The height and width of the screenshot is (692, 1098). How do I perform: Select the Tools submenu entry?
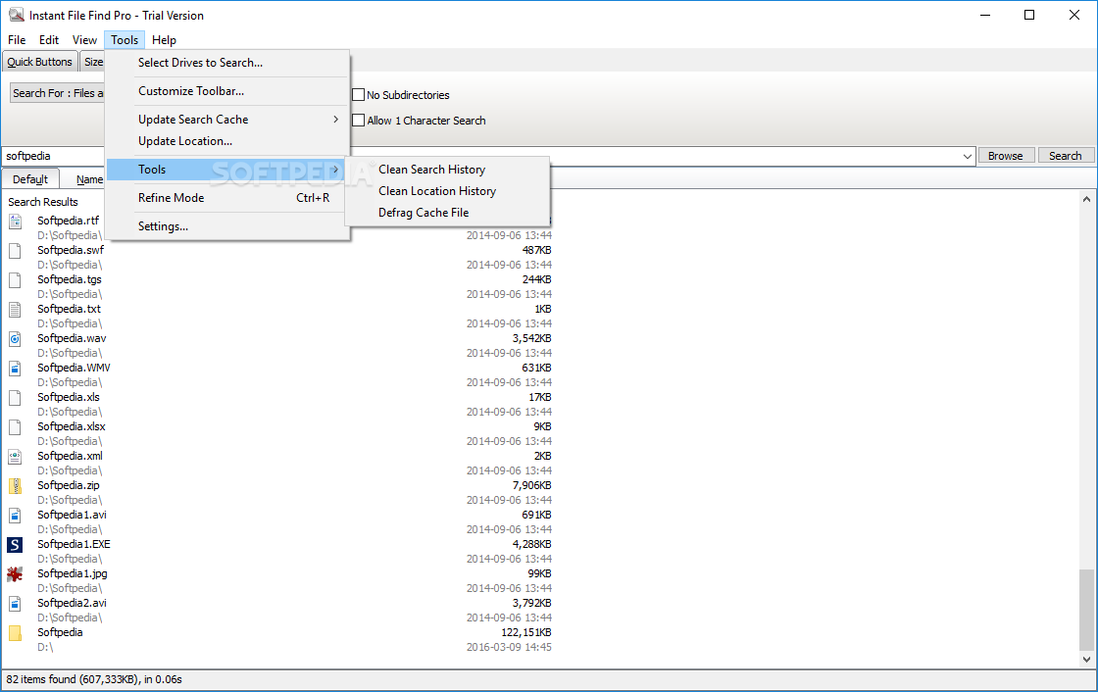point(228,170)
